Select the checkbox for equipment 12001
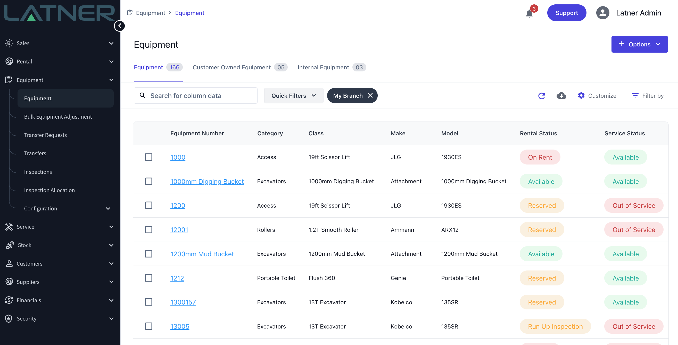Screen dimensions: 678x345 click(148, 229)
